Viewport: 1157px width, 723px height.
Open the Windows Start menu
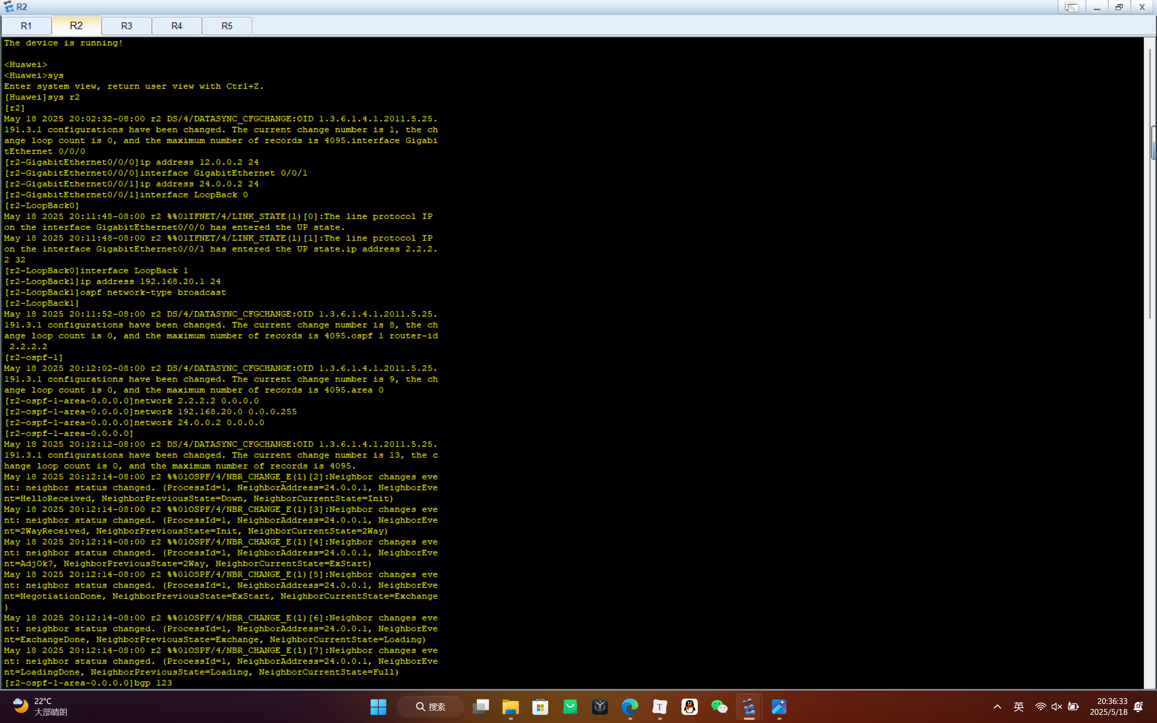(378, 707)
